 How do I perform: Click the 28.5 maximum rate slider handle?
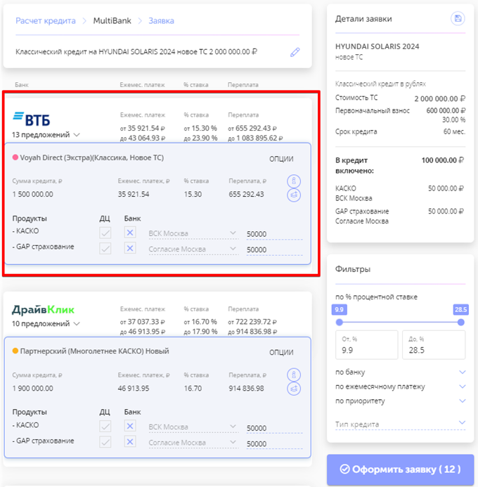pyautogui.click(x=461, y=322)
